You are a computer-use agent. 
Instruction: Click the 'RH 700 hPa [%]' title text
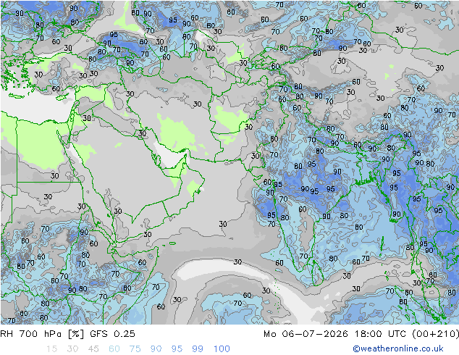point(42,333)
